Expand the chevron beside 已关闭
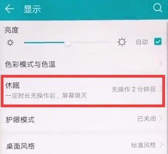 [x=161, y=118]
